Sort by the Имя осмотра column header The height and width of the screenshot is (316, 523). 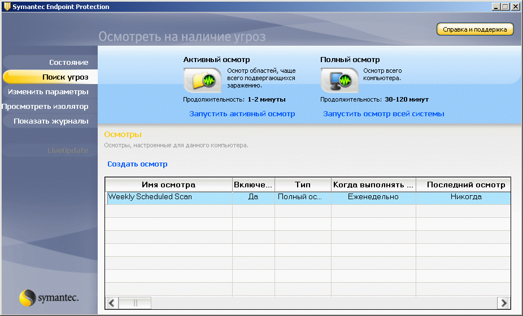[169, 185]
